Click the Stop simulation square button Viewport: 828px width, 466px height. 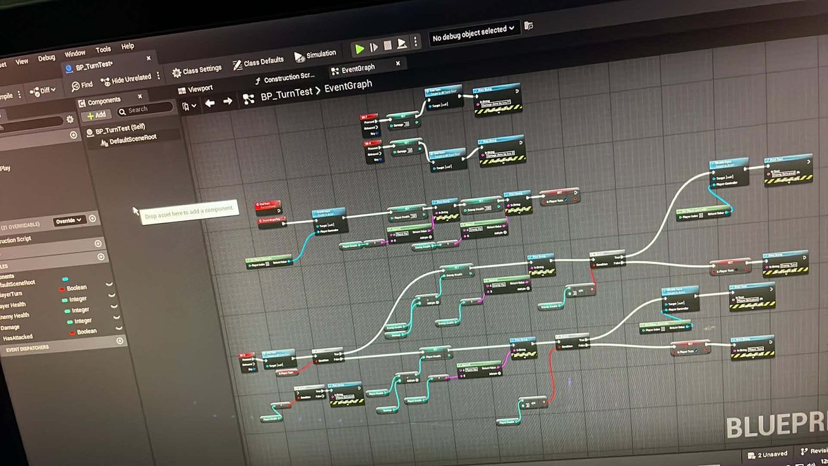(388, 46)
